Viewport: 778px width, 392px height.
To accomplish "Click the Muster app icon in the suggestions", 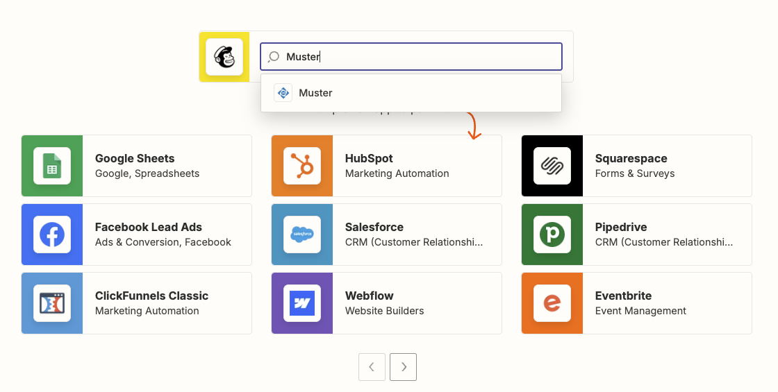I will coord(283,93).
